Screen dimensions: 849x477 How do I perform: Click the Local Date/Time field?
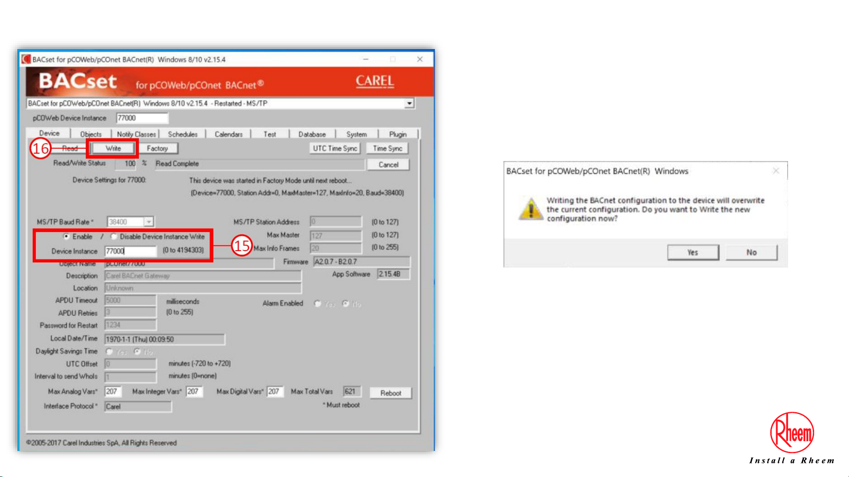coord(164,339)
